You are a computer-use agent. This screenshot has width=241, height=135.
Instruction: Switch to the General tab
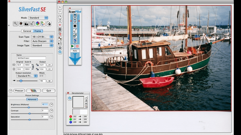pyautogui.click(x=27, y=31)
